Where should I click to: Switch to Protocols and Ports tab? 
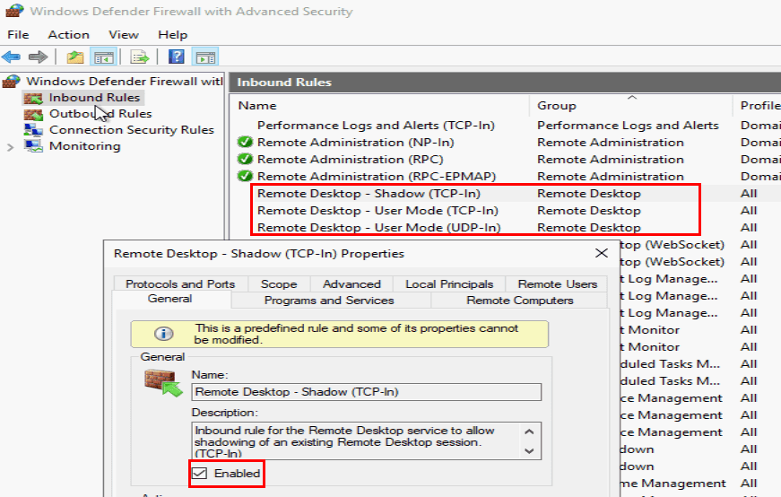[180, 283]
